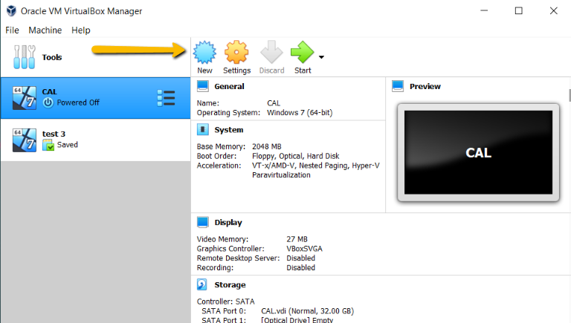Click the '27 MB' video memory value
Screen dimensions: 571x323
297,239
